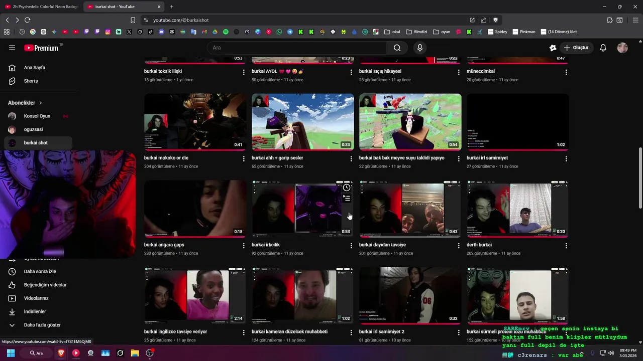This screenshot has width=643, height=361.
Task: Select burkai shot in subscriptions
Action: (38, 143)
